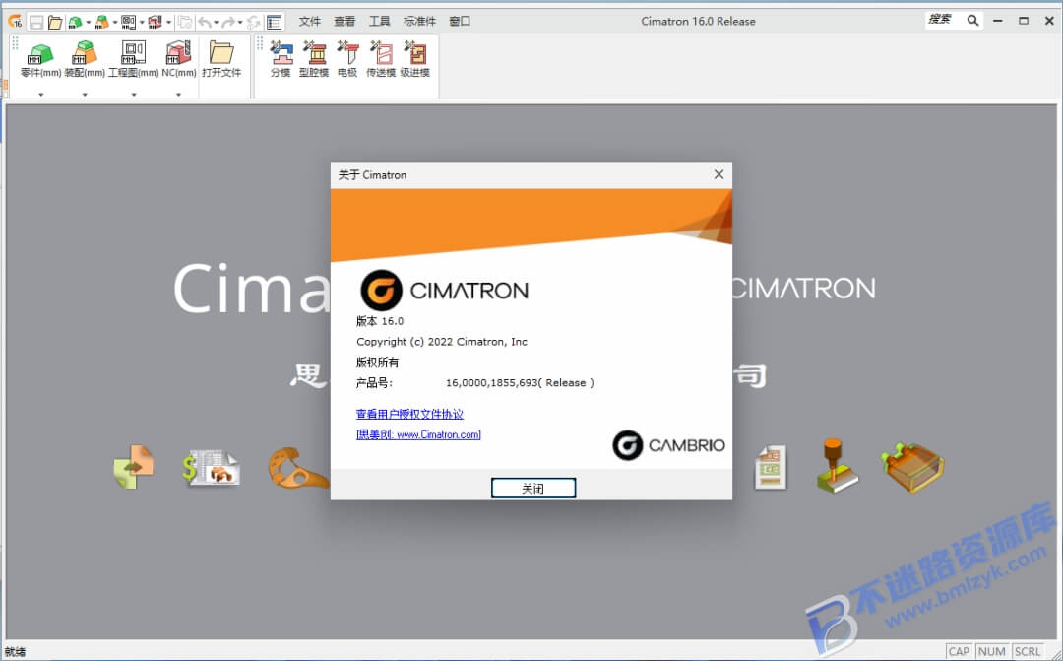Expand the dropdown under 工程图(mm)
The width and height of the screenshot is (1063, 661).
(x=134, y=95)
